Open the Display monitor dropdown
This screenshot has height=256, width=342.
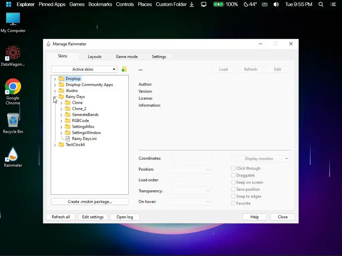click(x=261, y=158)
